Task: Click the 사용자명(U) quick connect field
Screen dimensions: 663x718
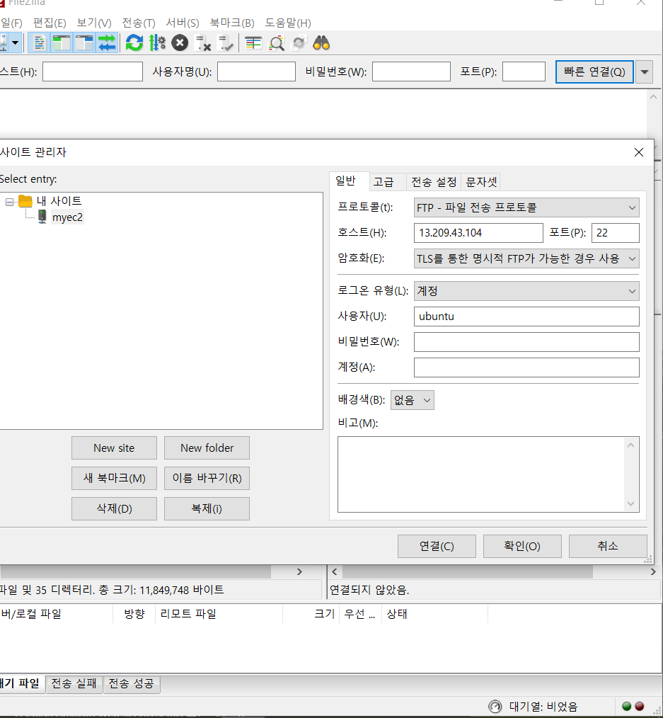Action: [x=256, y=72]
